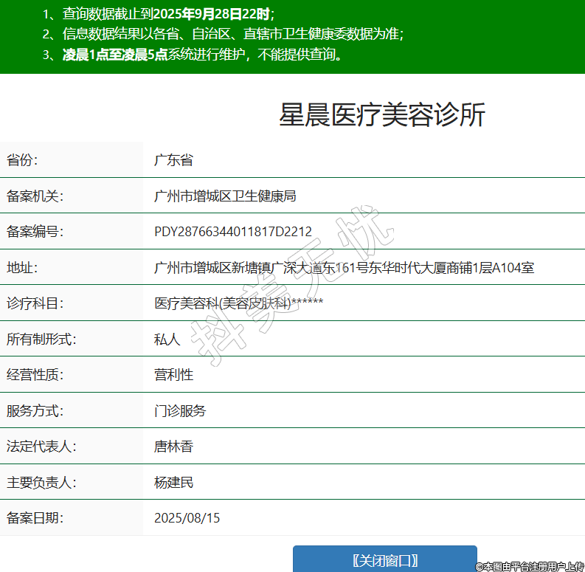Select legal representative name 唐林香
The image size is (585, 572).
pyautogui.click(x=173, y=447)
